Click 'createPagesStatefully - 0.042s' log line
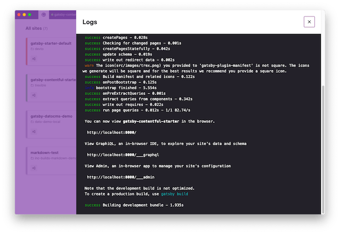Screen dimensions: 340x234 [x=127, y=49]
